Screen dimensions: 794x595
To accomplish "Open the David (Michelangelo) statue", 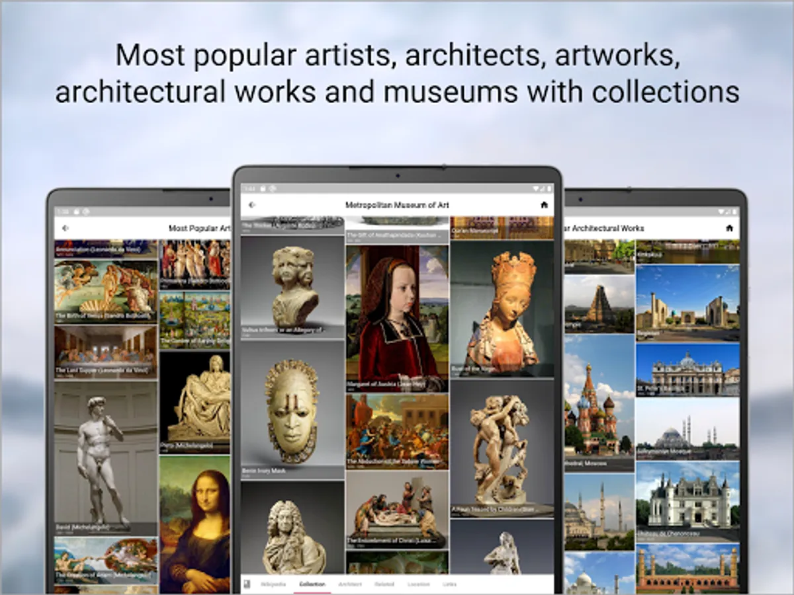I will point(106,457).
